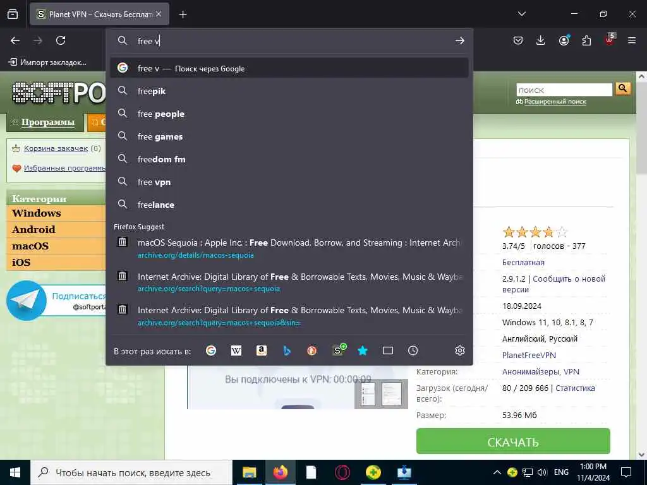Reload the current page
This screenshot has height=485, width=647.
(x=61, y=40)
